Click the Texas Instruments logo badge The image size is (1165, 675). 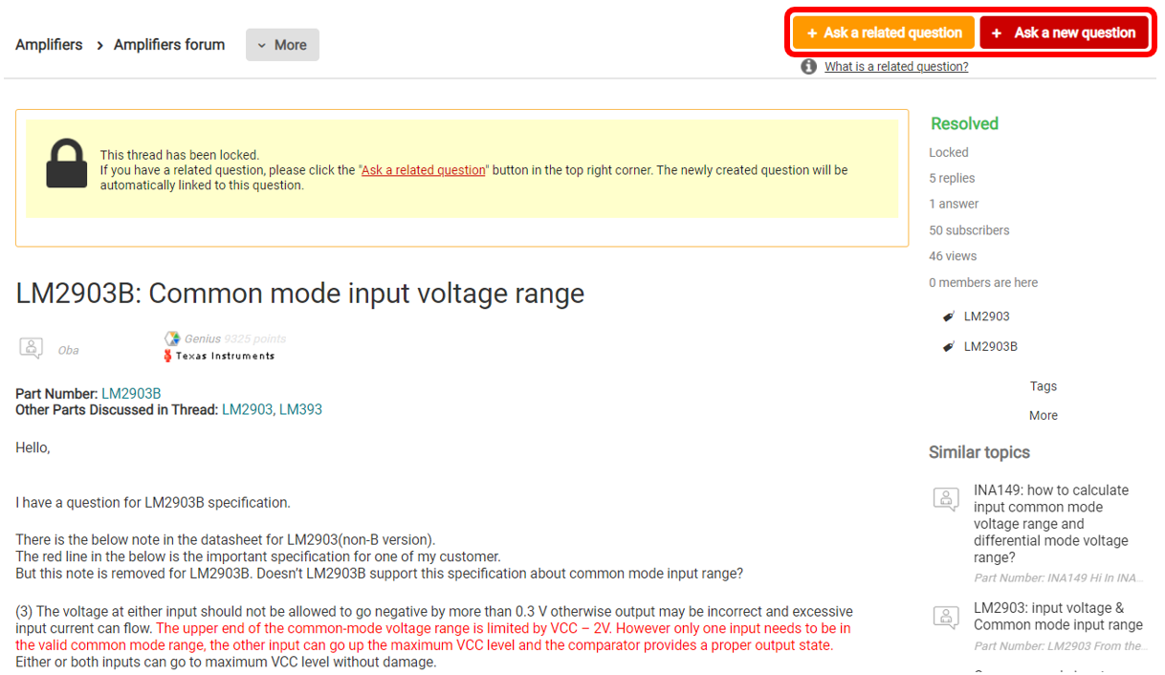[x=219, y=356]
